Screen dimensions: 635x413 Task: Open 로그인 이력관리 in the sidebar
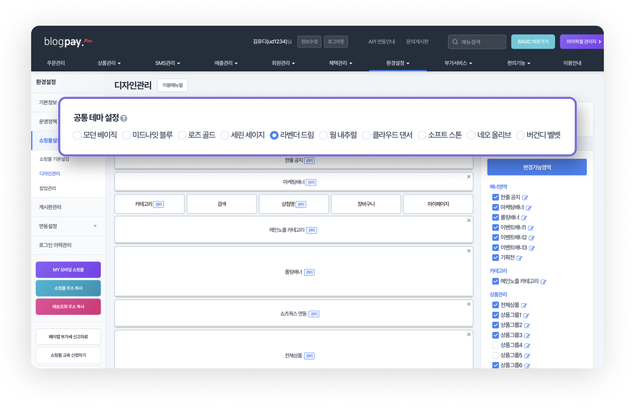tap(55, 245)
